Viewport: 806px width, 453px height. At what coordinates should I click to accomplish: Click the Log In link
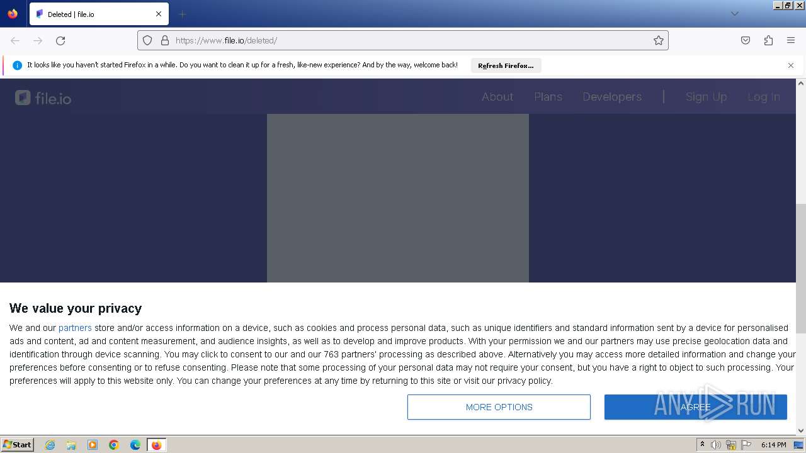[764, 97]
